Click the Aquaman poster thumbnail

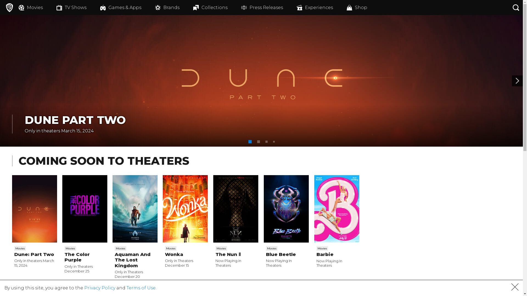pyautogui.click(x=135, y=209)
